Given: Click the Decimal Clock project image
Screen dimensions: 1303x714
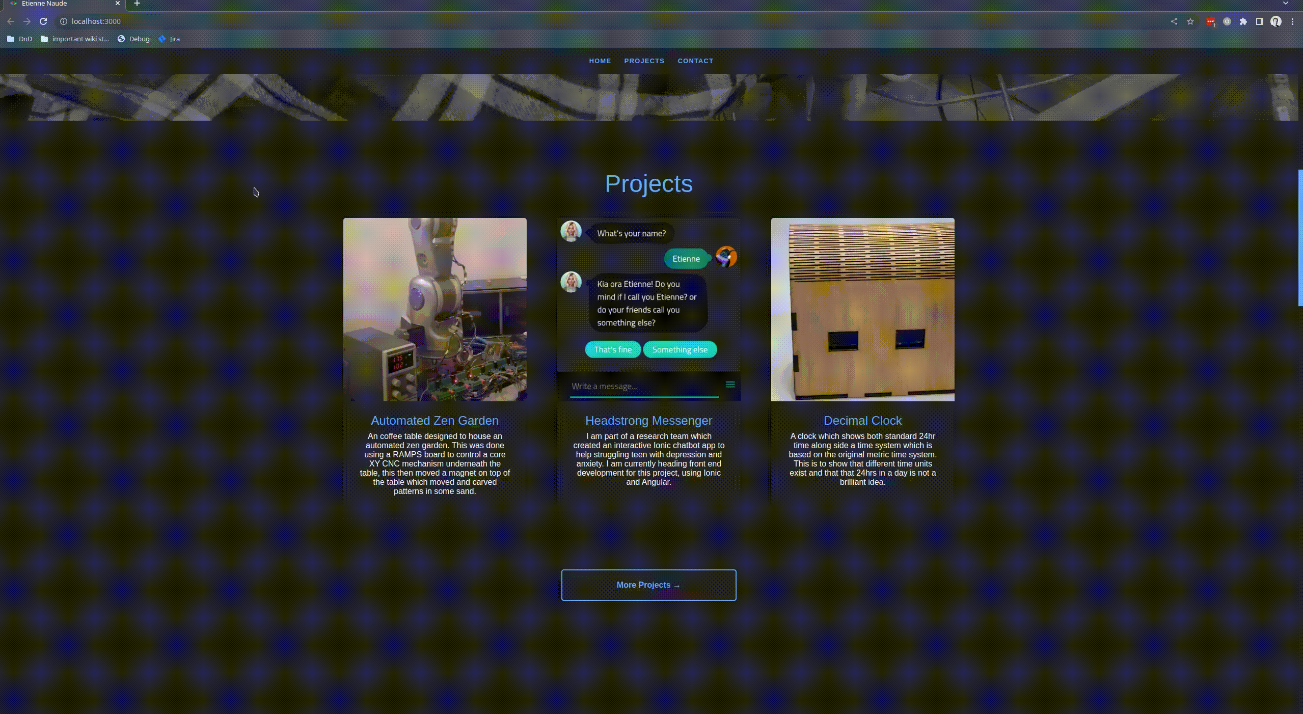Looking at the screenshot, I should point(862,310).
